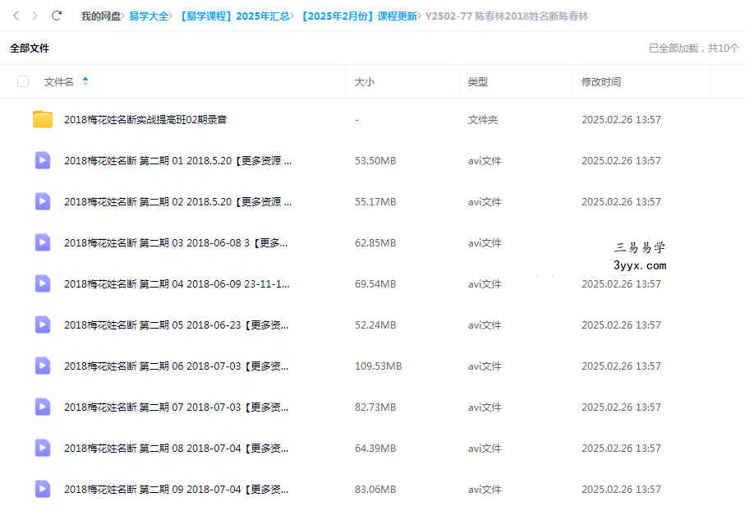Click the video icon for 第二期 07 file
The width and height of the screenshot is (745, 511).
43,407
